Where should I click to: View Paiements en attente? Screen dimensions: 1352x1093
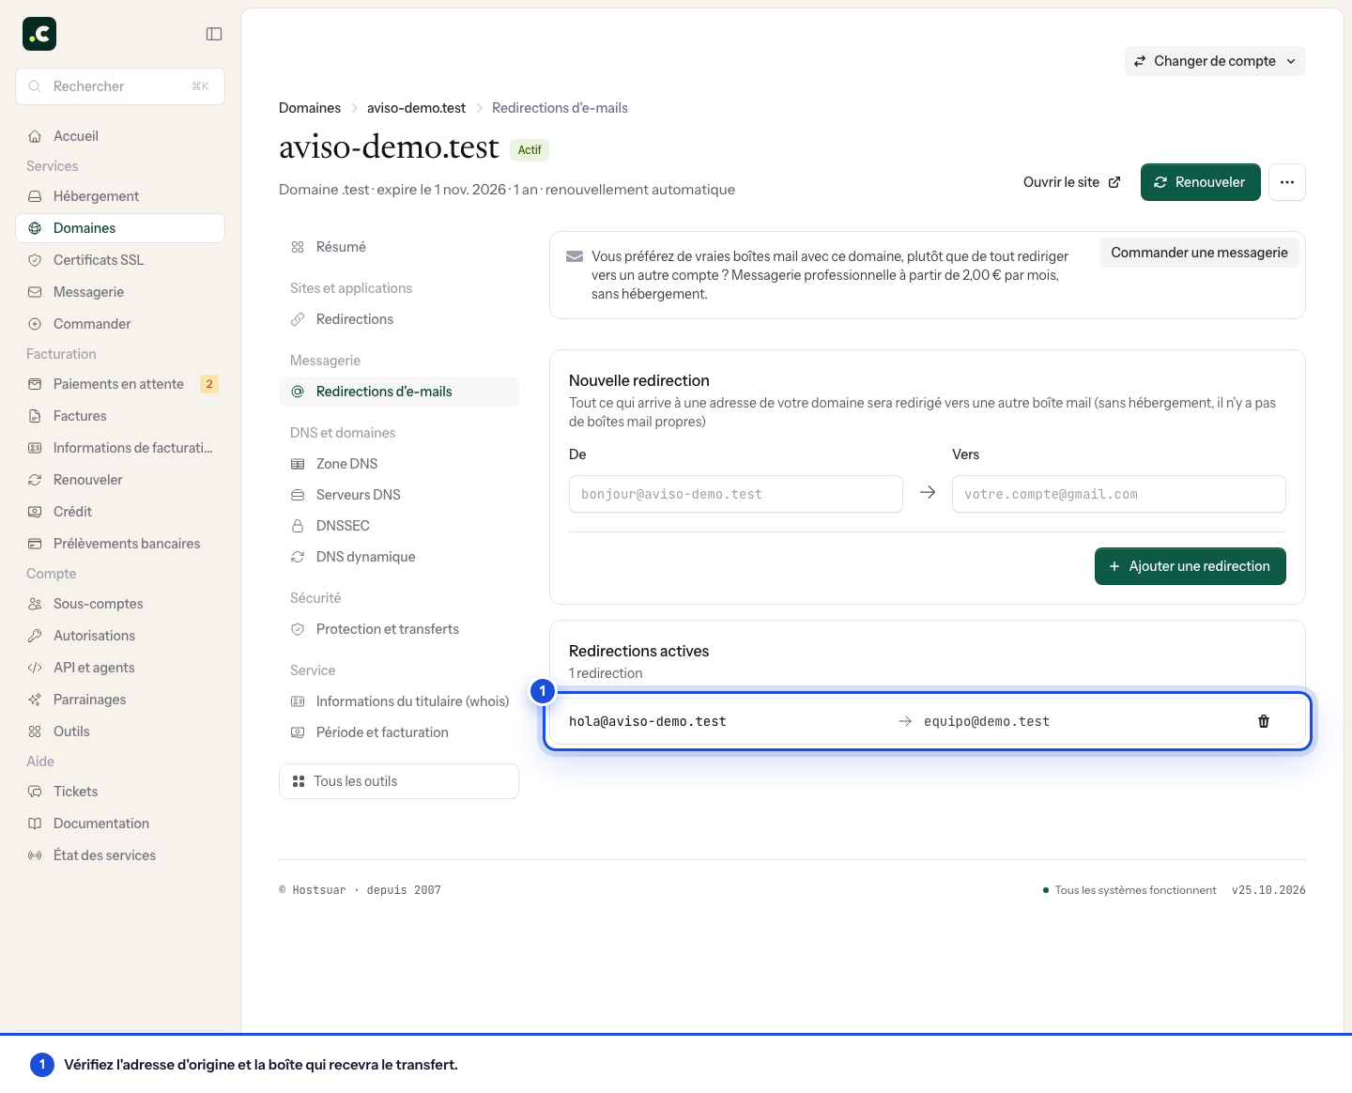click(x=120, y=384)
